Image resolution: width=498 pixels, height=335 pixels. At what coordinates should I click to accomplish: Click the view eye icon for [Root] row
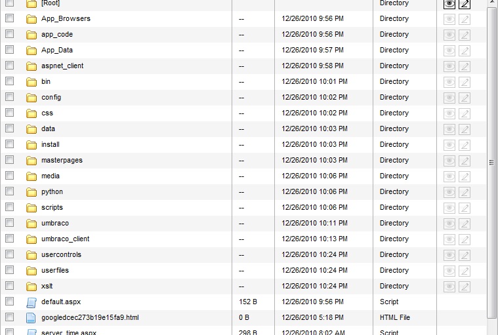[449, 4]
